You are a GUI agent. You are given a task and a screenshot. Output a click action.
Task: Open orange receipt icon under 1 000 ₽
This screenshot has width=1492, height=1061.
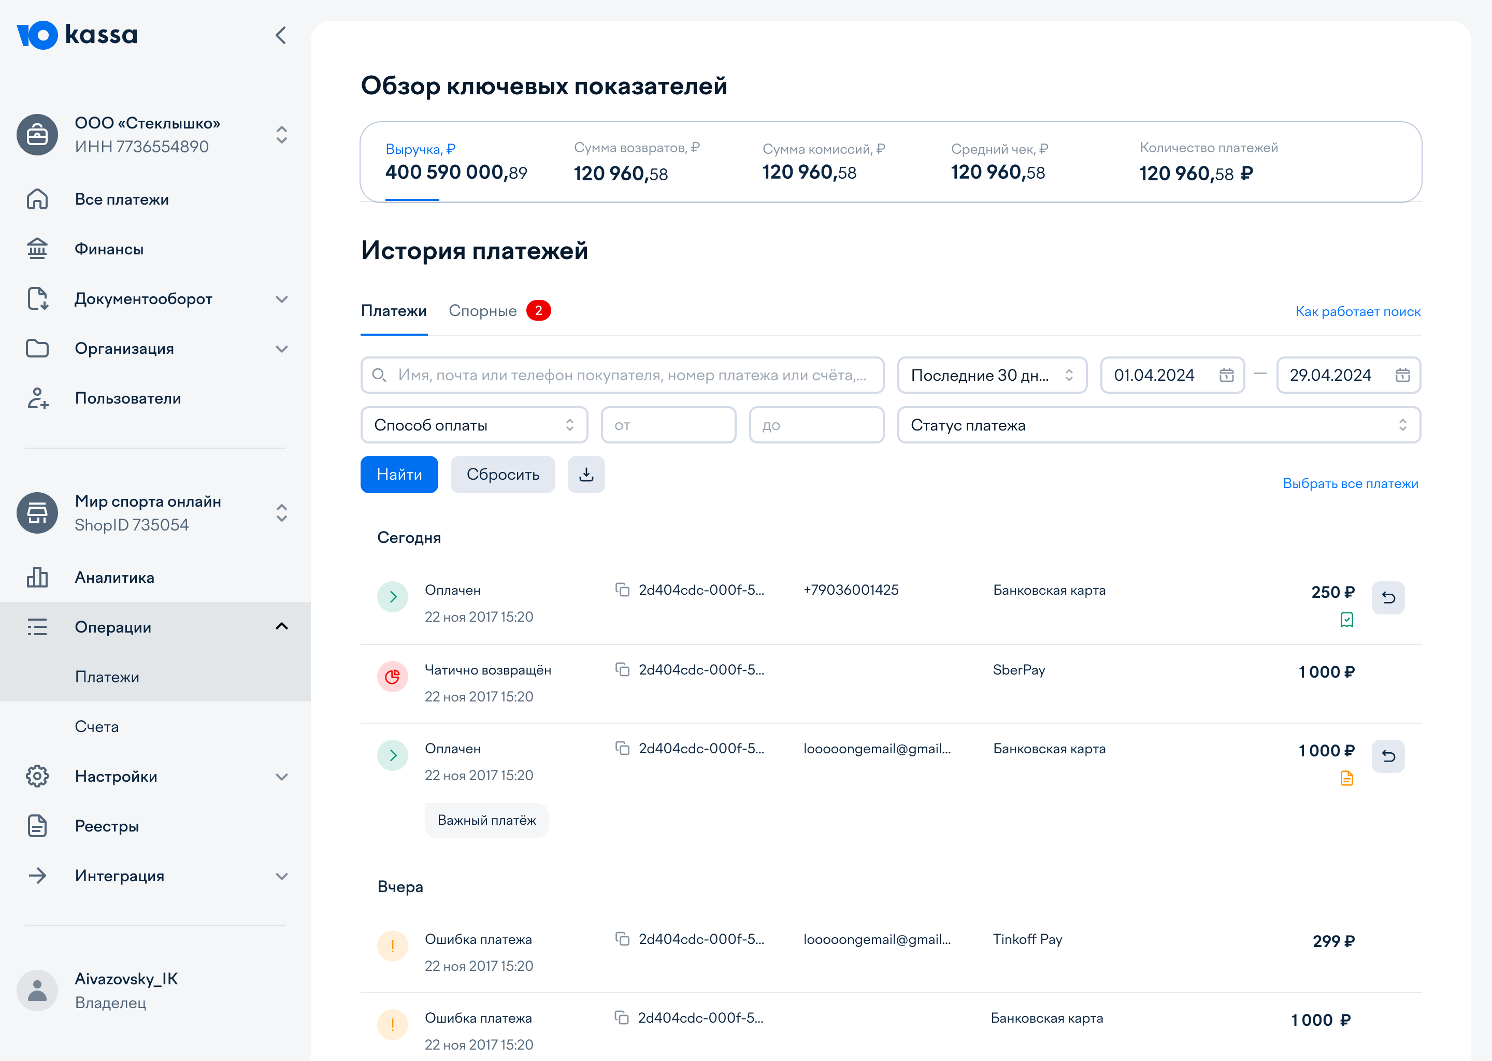coord(1347,778)
